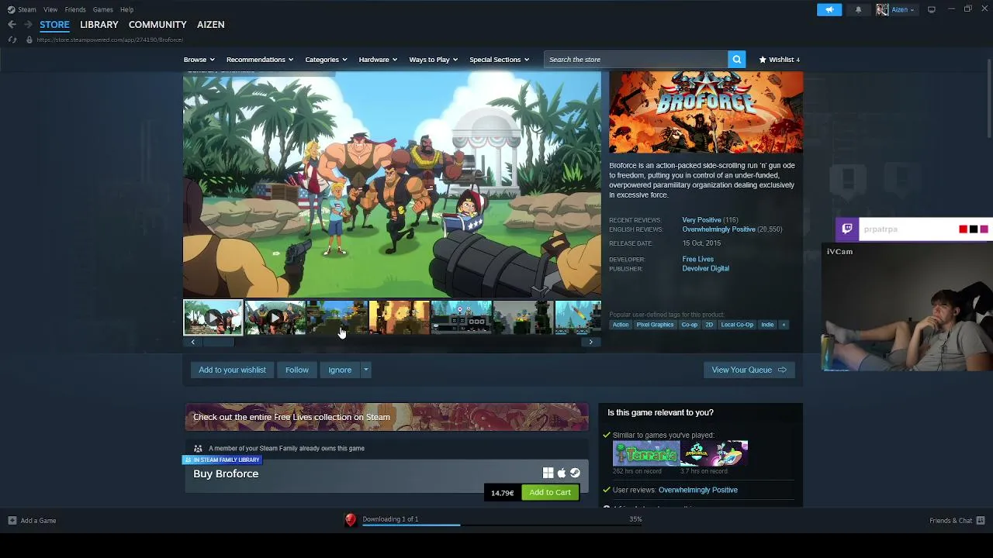Select the first video thumbnail
The height and width of the screenshot is (558, 993).
click(x=213, y=318)
